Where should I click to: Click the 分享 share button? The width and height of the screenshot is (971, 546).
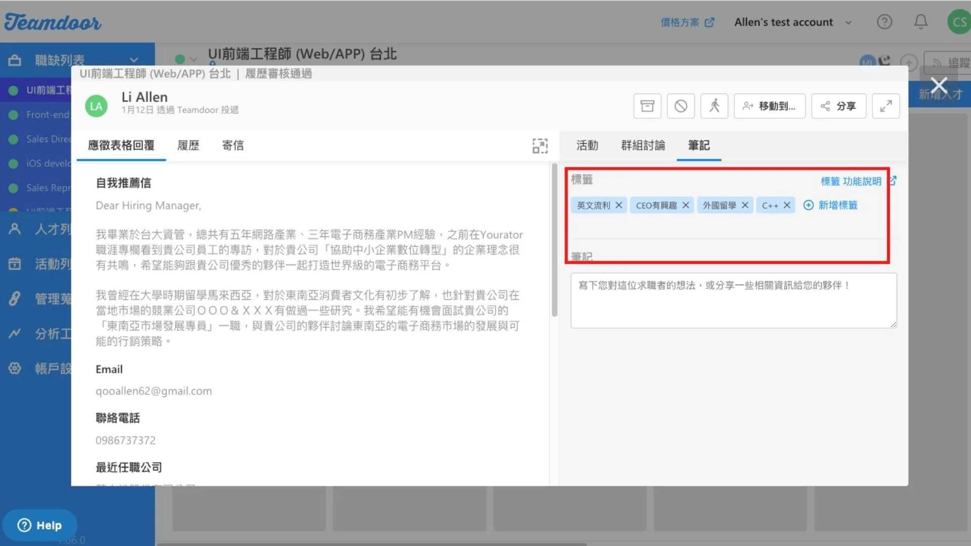tap(838, 106)
